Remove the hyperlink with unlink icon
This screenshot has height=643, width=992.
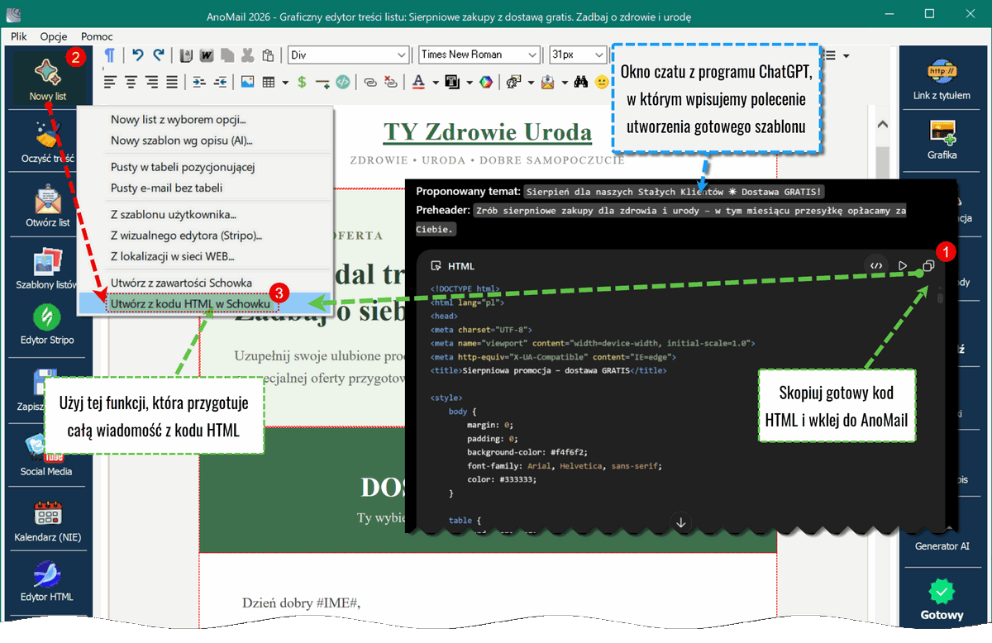pos(390,82)
